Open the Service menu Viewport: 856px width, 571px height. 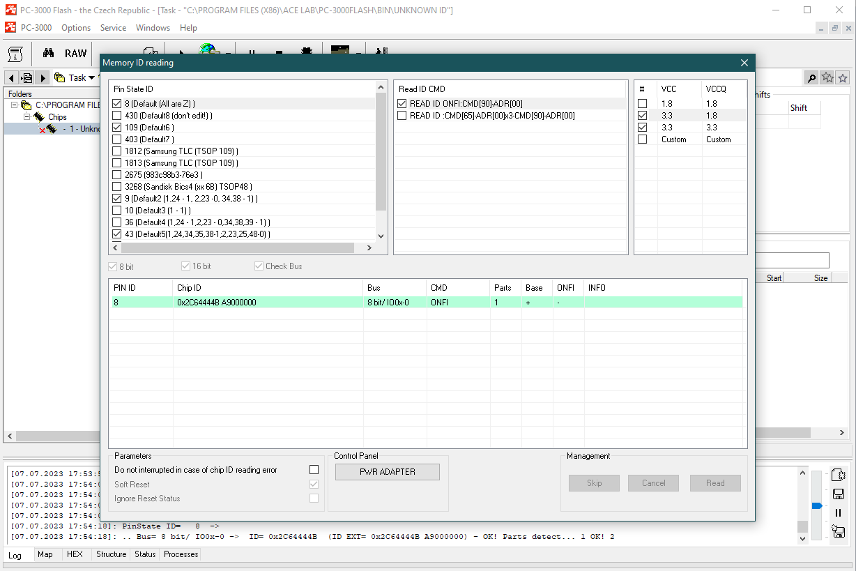113,28
